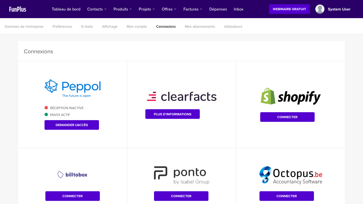
Task: Expand the Produits dropdown menu
Action: click(123, 9)
